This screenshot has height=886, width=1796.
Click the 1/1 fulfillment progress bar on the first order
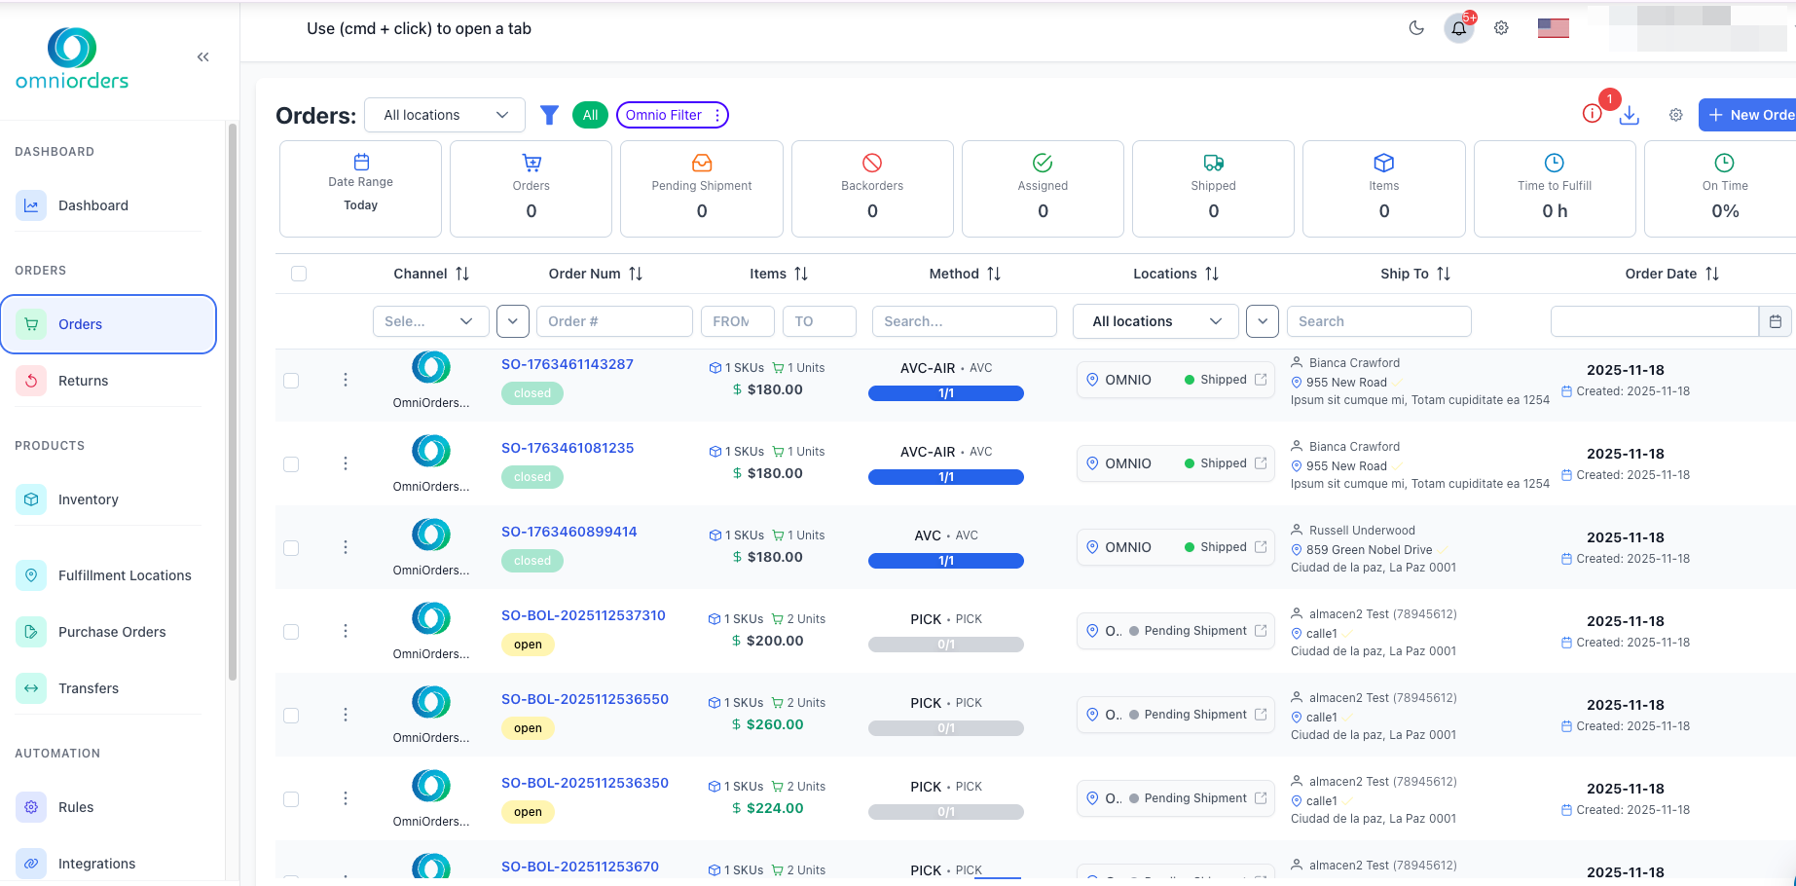point(945,393)
